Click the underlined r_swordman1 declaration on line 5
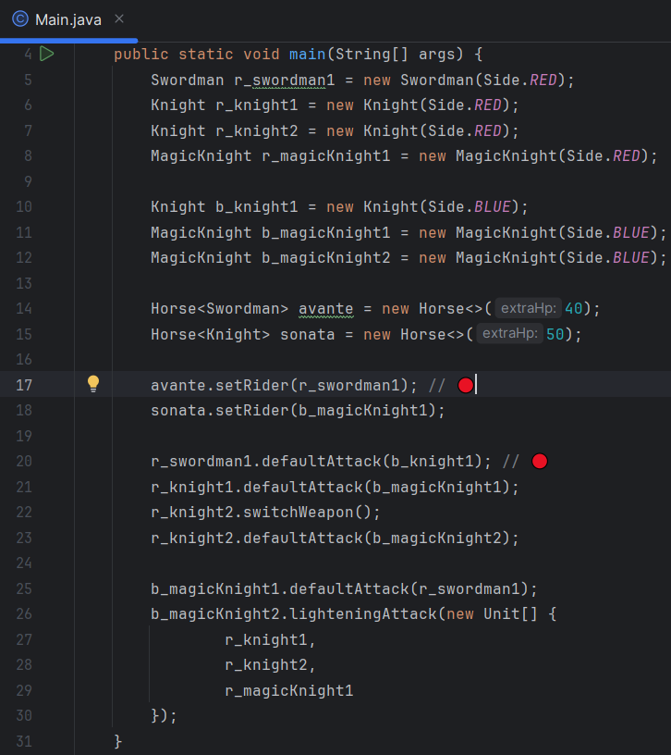This screenshot has height=755, width=671. click(285, 80)
